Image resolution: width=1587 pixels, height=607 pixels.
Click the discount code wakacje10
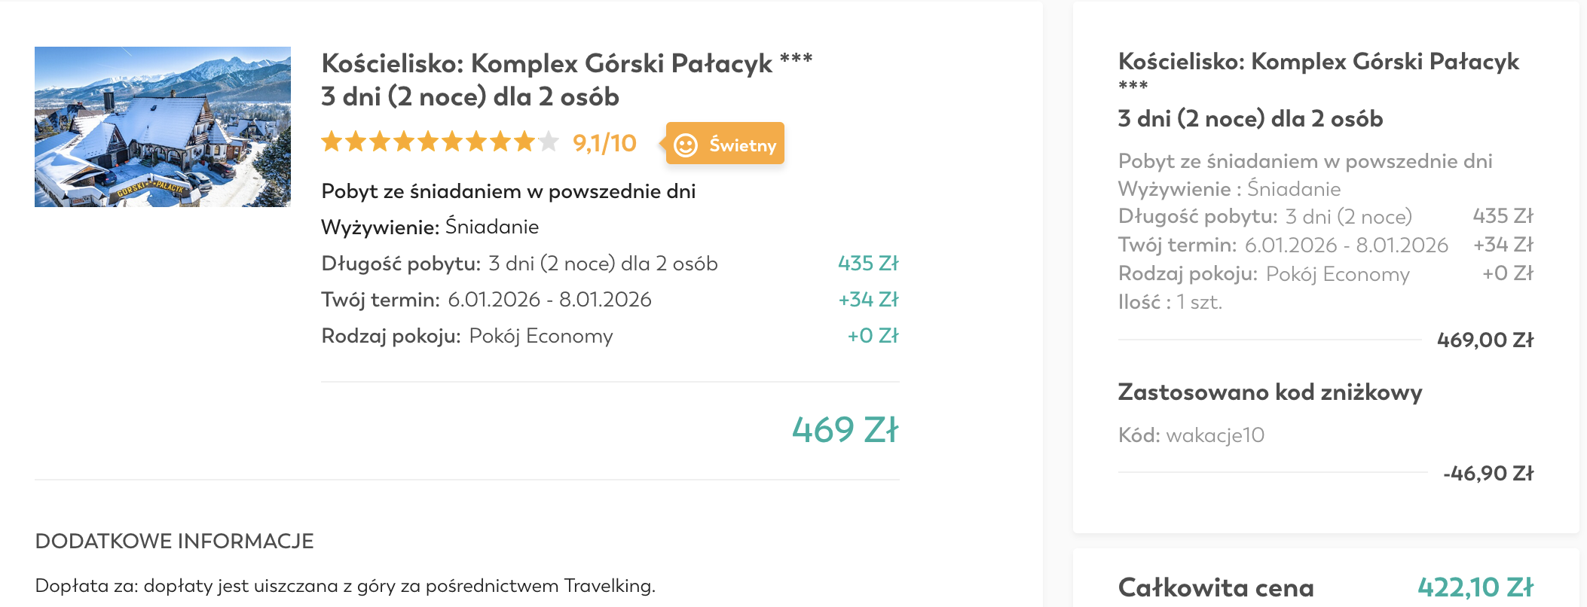click(1215, 435)
